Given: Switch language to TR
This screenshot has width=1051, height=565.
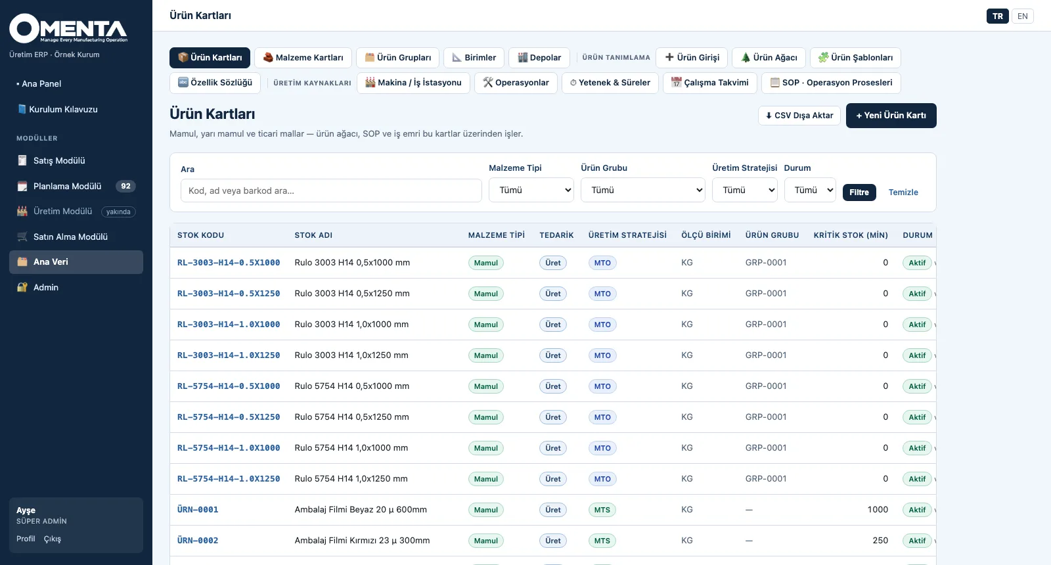Looking at the screenshot, I should 998,16.
